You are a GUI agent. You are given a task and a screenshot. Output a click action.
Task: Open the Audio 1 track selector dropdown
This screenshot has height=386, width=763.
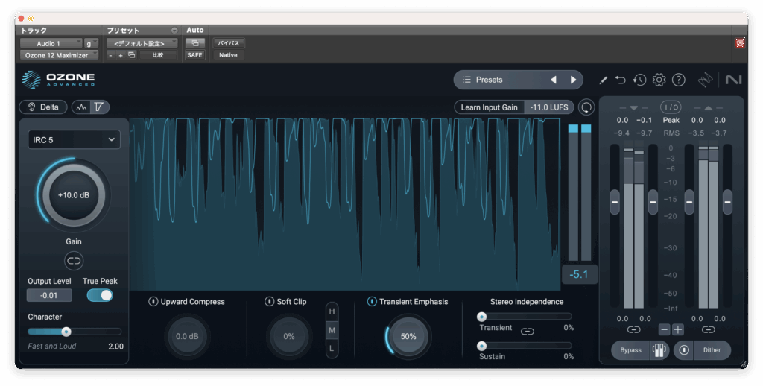[x=51, y=43]
